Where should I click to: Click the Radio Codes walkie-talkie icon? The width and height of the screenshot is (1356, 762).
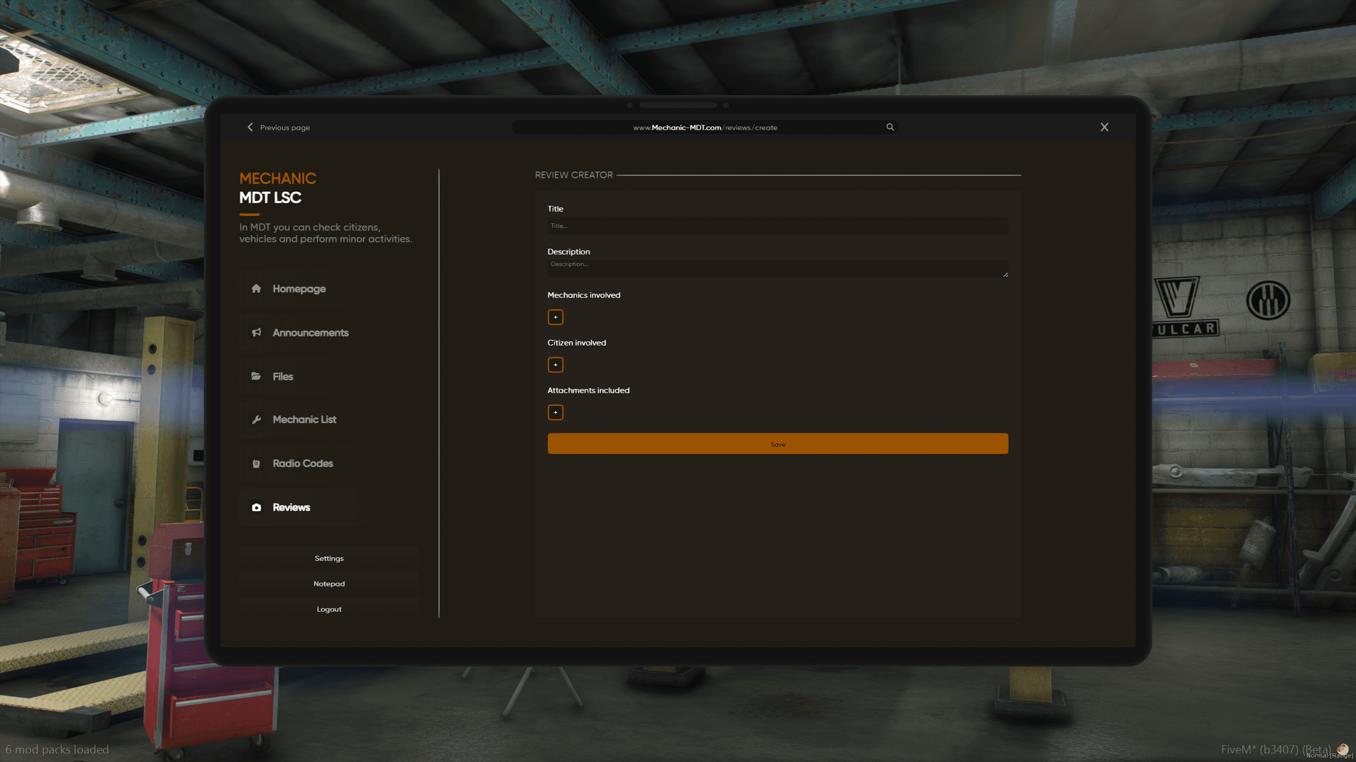pyautogui.click(x=256, y=464)
